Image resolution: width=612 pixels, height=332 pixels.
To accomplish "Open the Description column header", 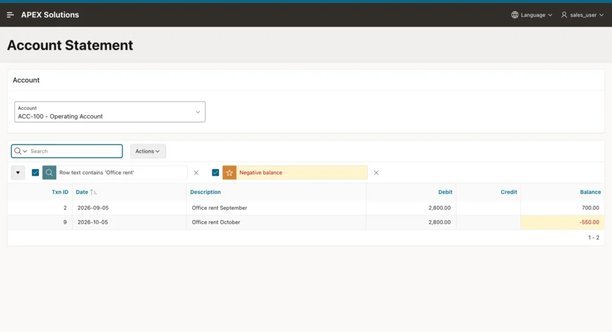I will pyautogui.click(x=206, y=192).
